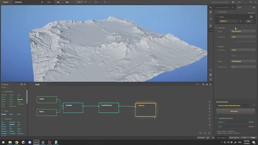Viewport: 258px width, 145px height.
Task: Open the Proportional range dropdown
Action: tap(243, 61)
